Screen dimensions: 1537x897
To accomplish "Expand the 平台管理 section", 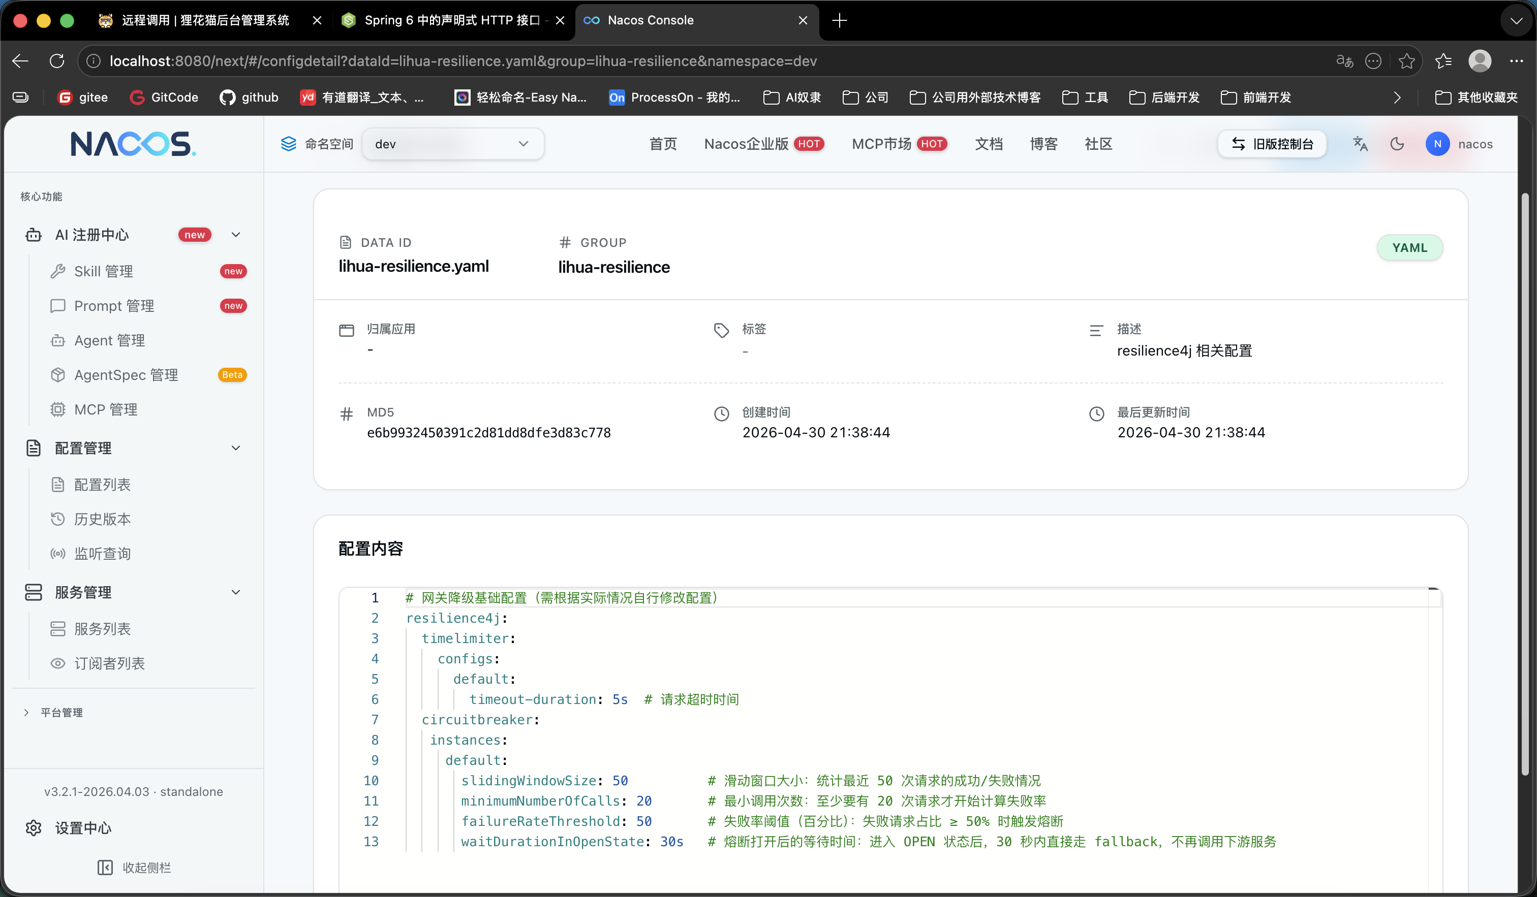I will click(54, 712).
